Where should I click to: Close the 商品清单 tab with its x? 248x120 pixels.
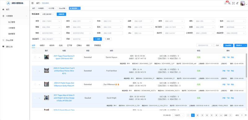point(79,8)
